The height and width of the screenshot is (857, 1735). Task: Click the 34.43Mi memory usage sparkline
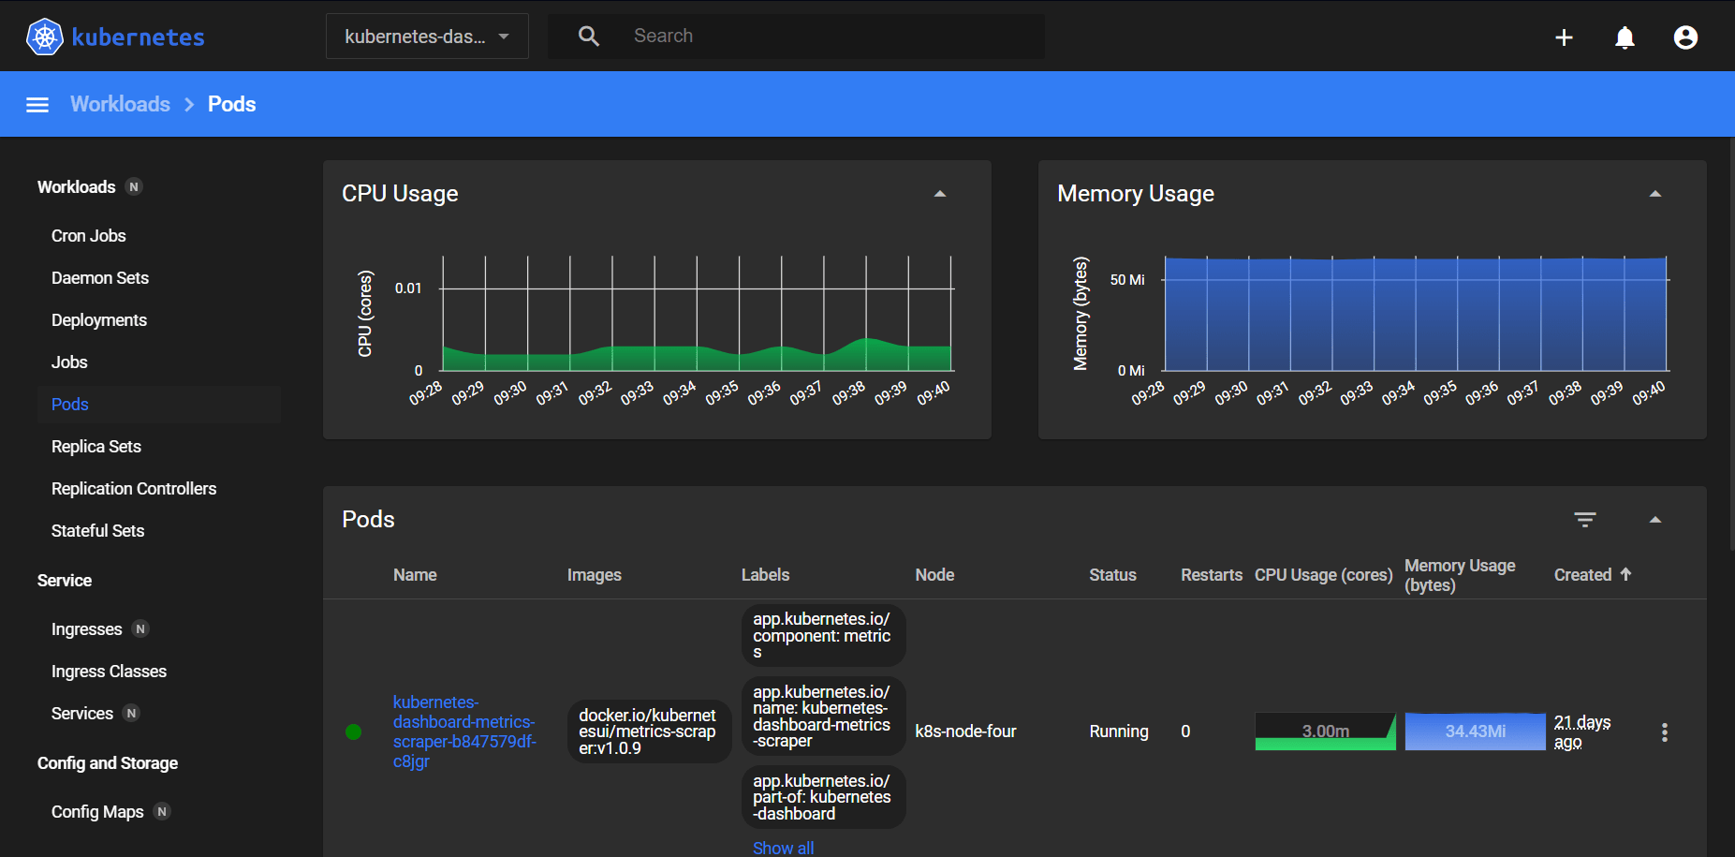(1475, 731)
